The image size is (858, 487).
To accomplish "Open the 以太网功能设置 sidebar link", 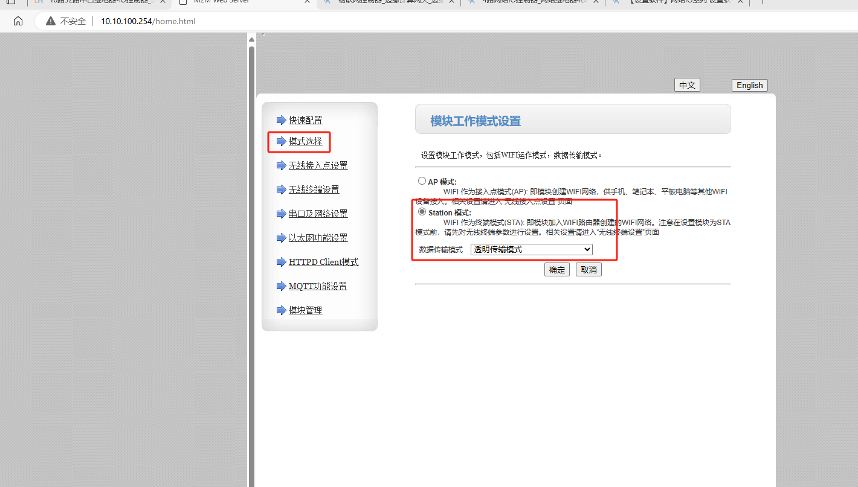I will (x=318, y=238).
